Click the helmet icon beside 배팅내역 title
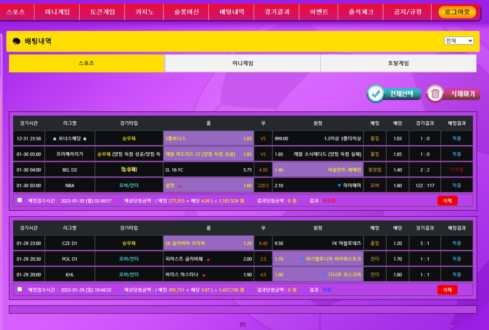 16,42
